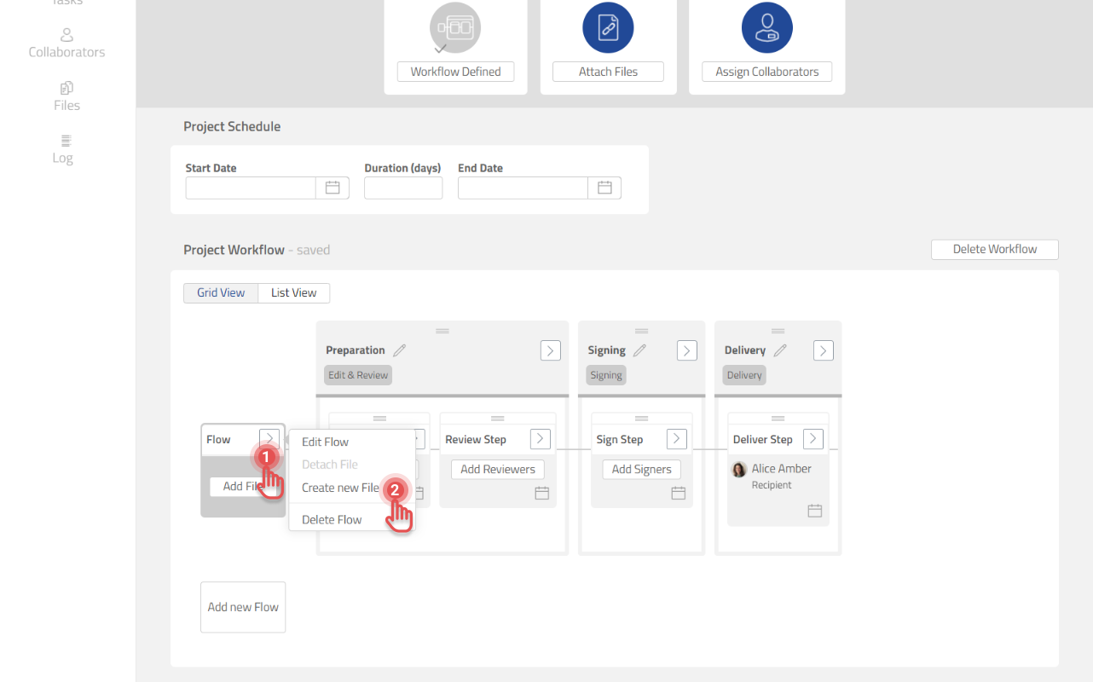Switch to Grid View

click(221, 292)
